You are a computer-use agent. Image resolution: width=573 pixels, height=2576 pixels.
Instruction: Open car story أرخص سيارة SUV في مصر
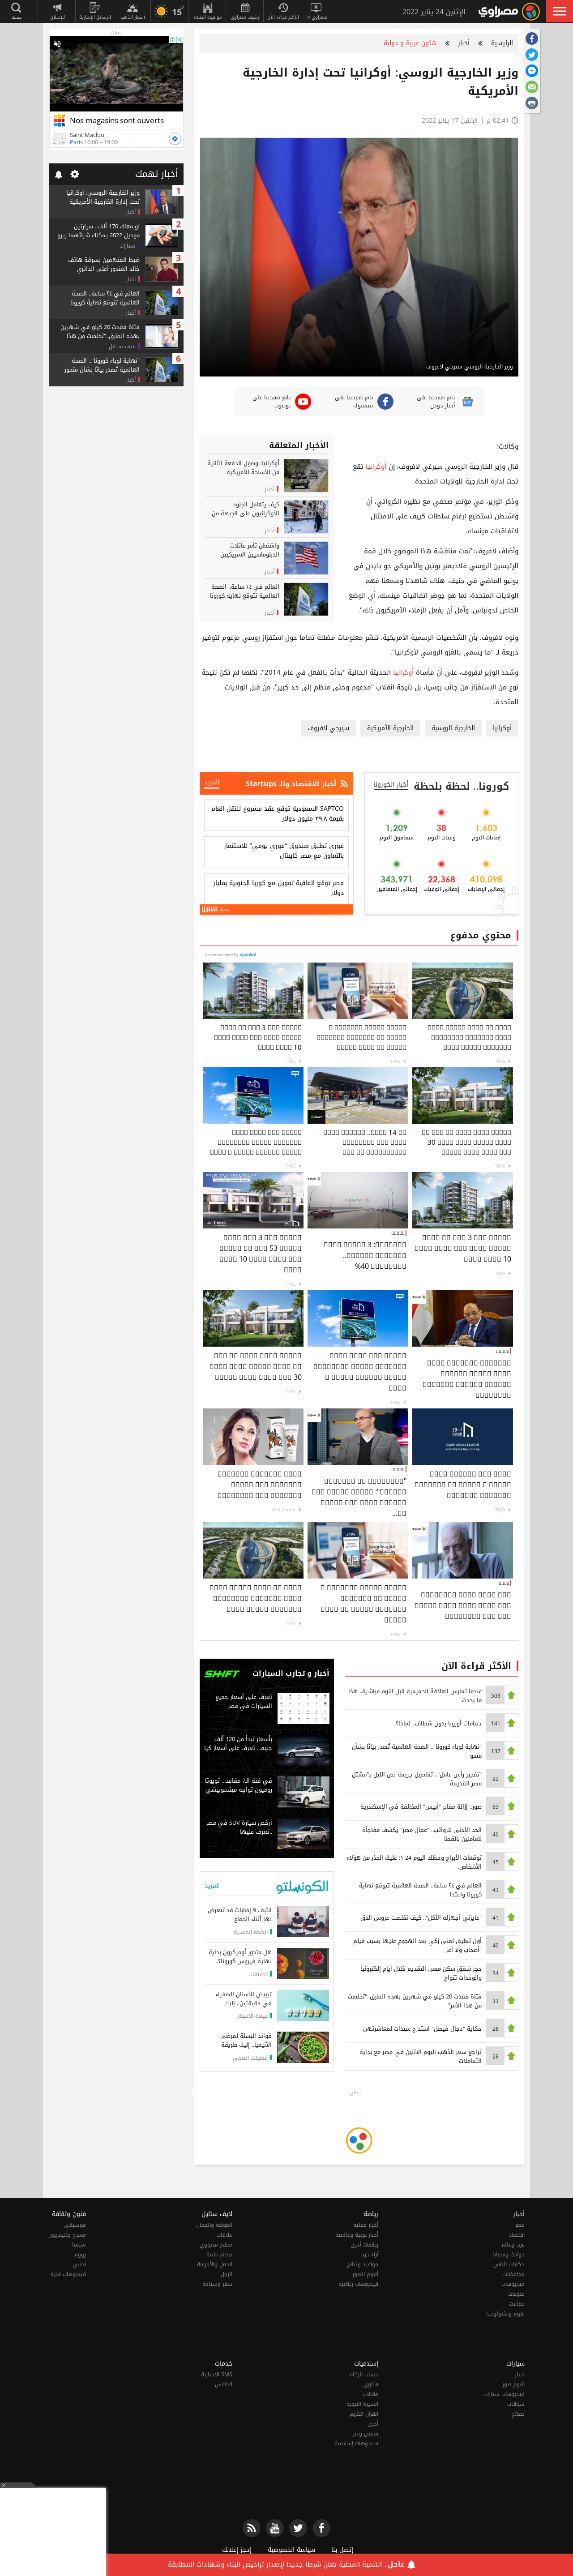tap(238, 1827)
